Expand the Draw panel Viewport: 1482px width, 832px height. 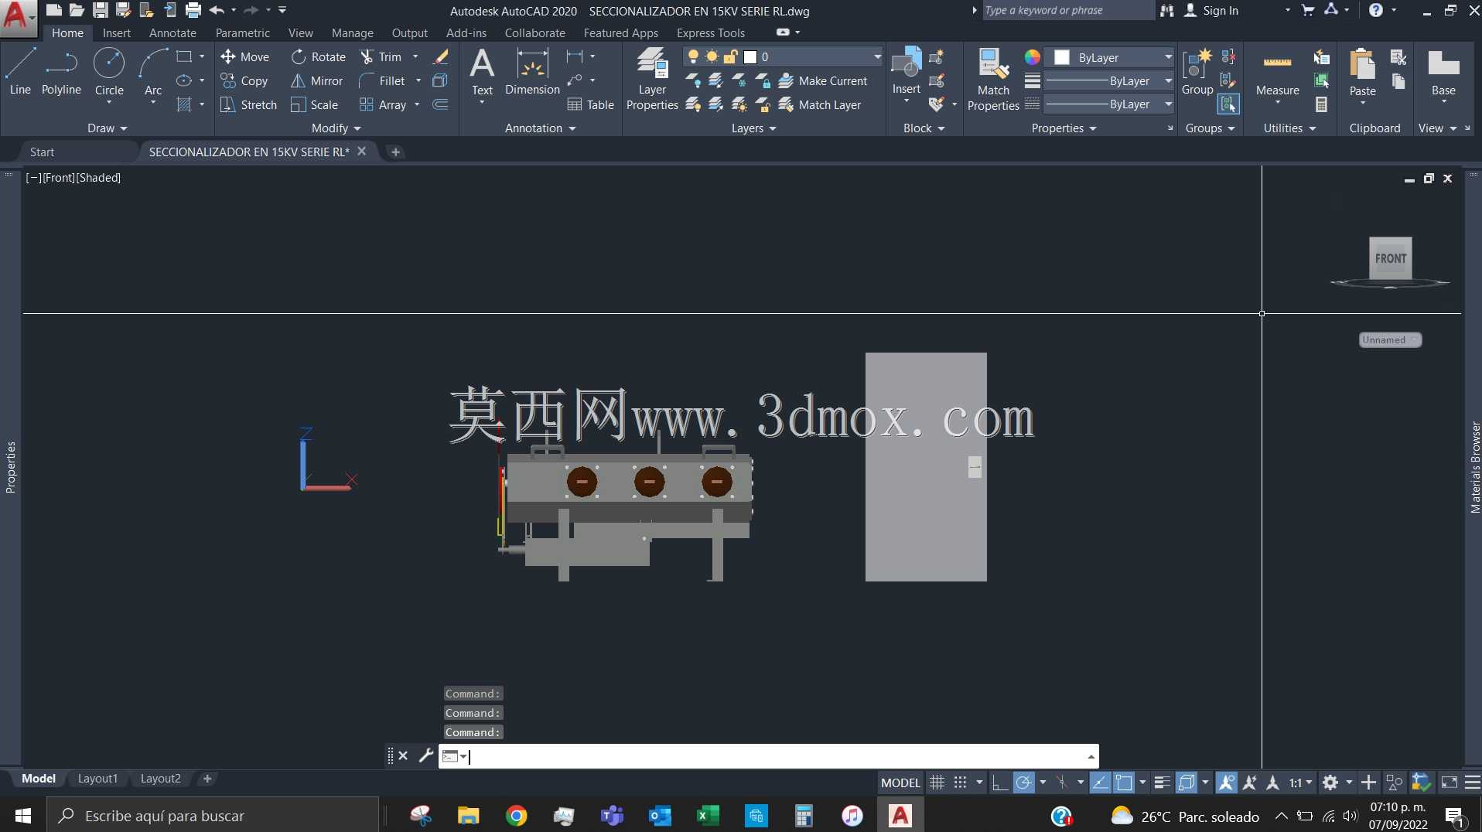coord(107,128)
